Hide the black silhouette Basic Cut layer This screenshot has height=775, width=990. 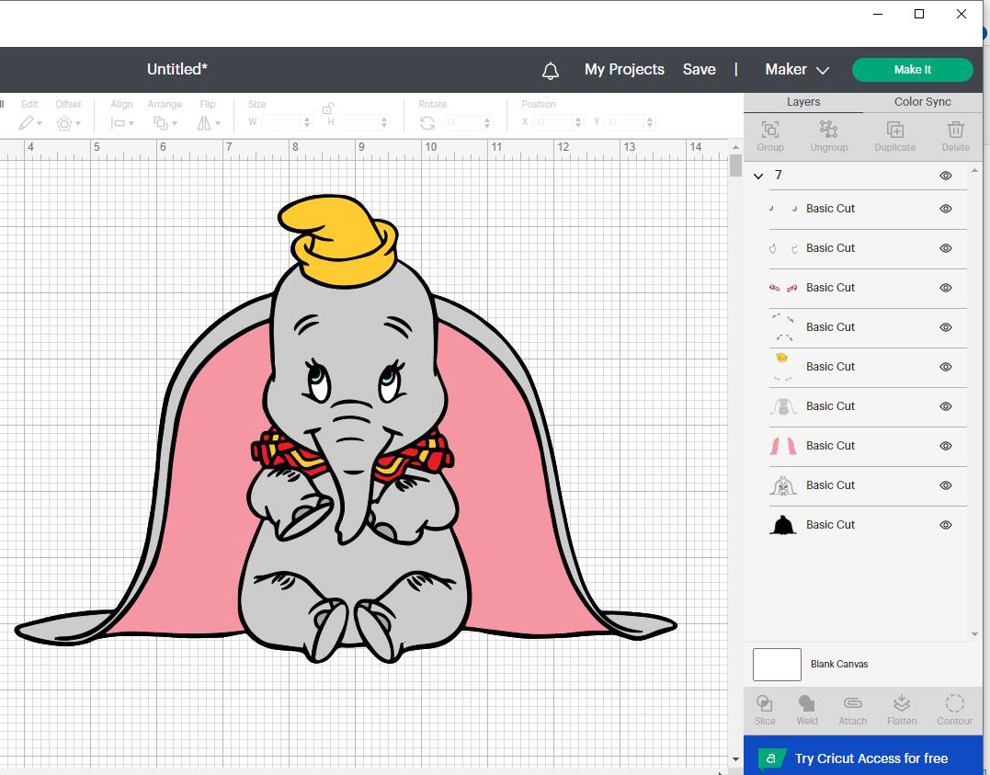click(945, 525)
